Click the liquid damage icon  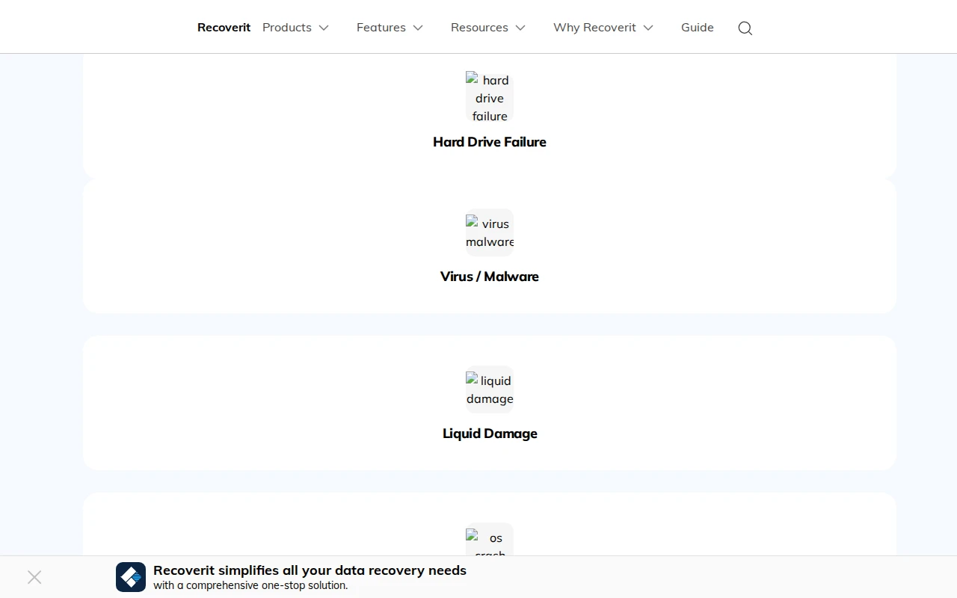click(490, 389)
